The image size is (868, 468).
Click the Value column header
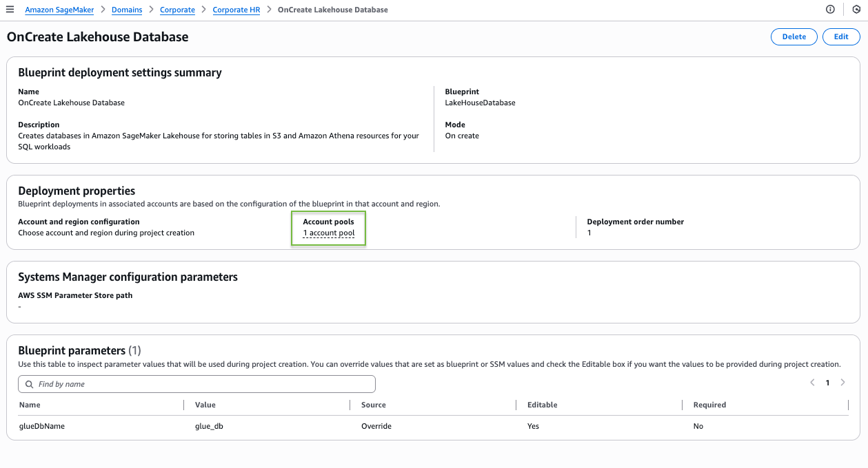(x=205, y=405)
